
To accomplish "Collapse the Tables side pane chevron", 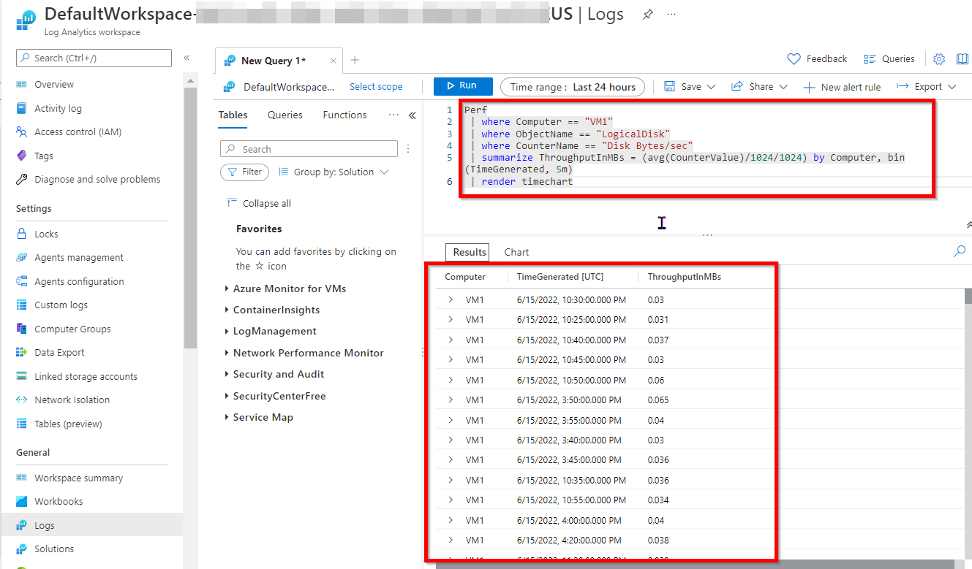I will pos(412,115).
